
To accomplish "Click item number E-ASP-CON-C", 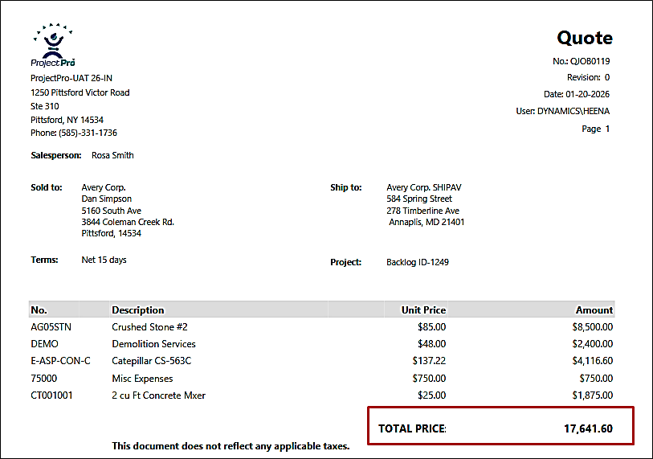I will click(x=60, y=361).
